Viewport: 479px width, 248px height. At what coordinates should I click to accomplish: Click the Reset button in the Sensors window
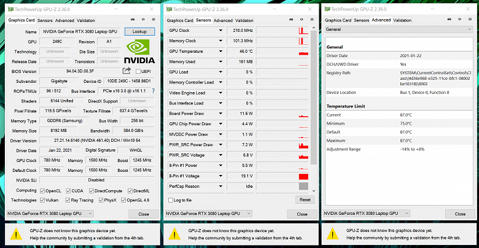305,200
